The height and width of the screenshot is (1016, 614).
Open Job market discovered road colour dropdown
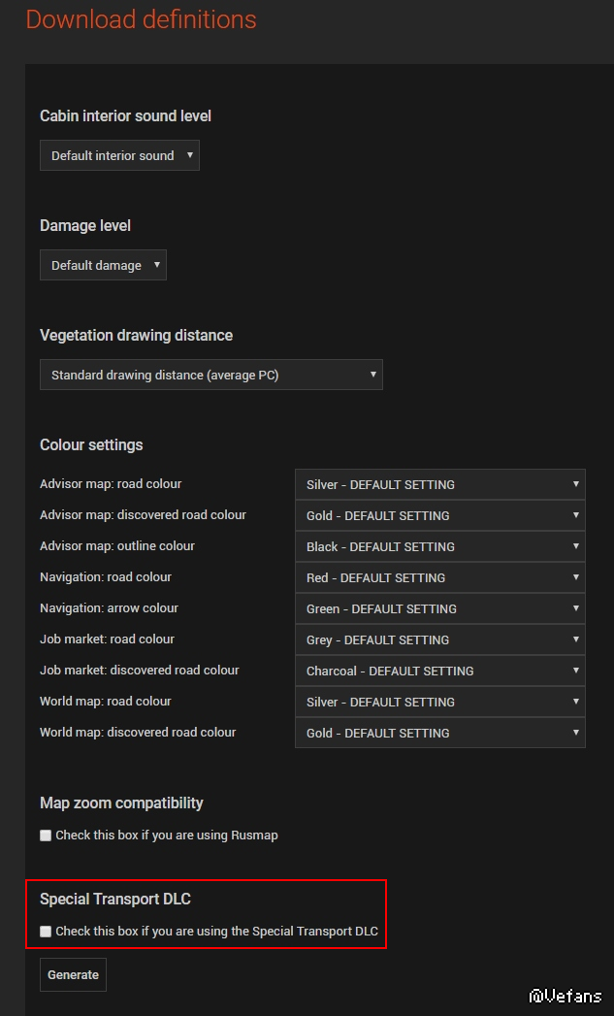(439, 671)
